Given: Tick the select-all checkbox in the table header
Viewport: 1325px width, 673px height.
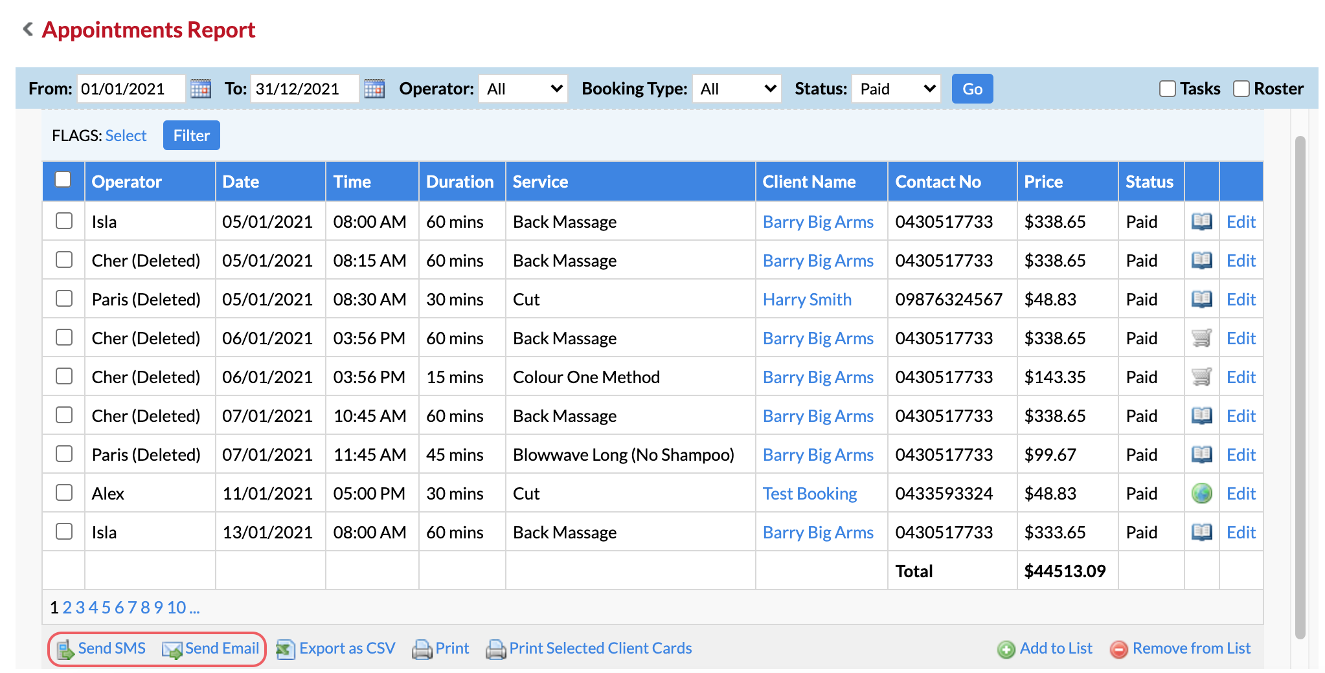Looking at the screenshot, I should pos(63,179).
